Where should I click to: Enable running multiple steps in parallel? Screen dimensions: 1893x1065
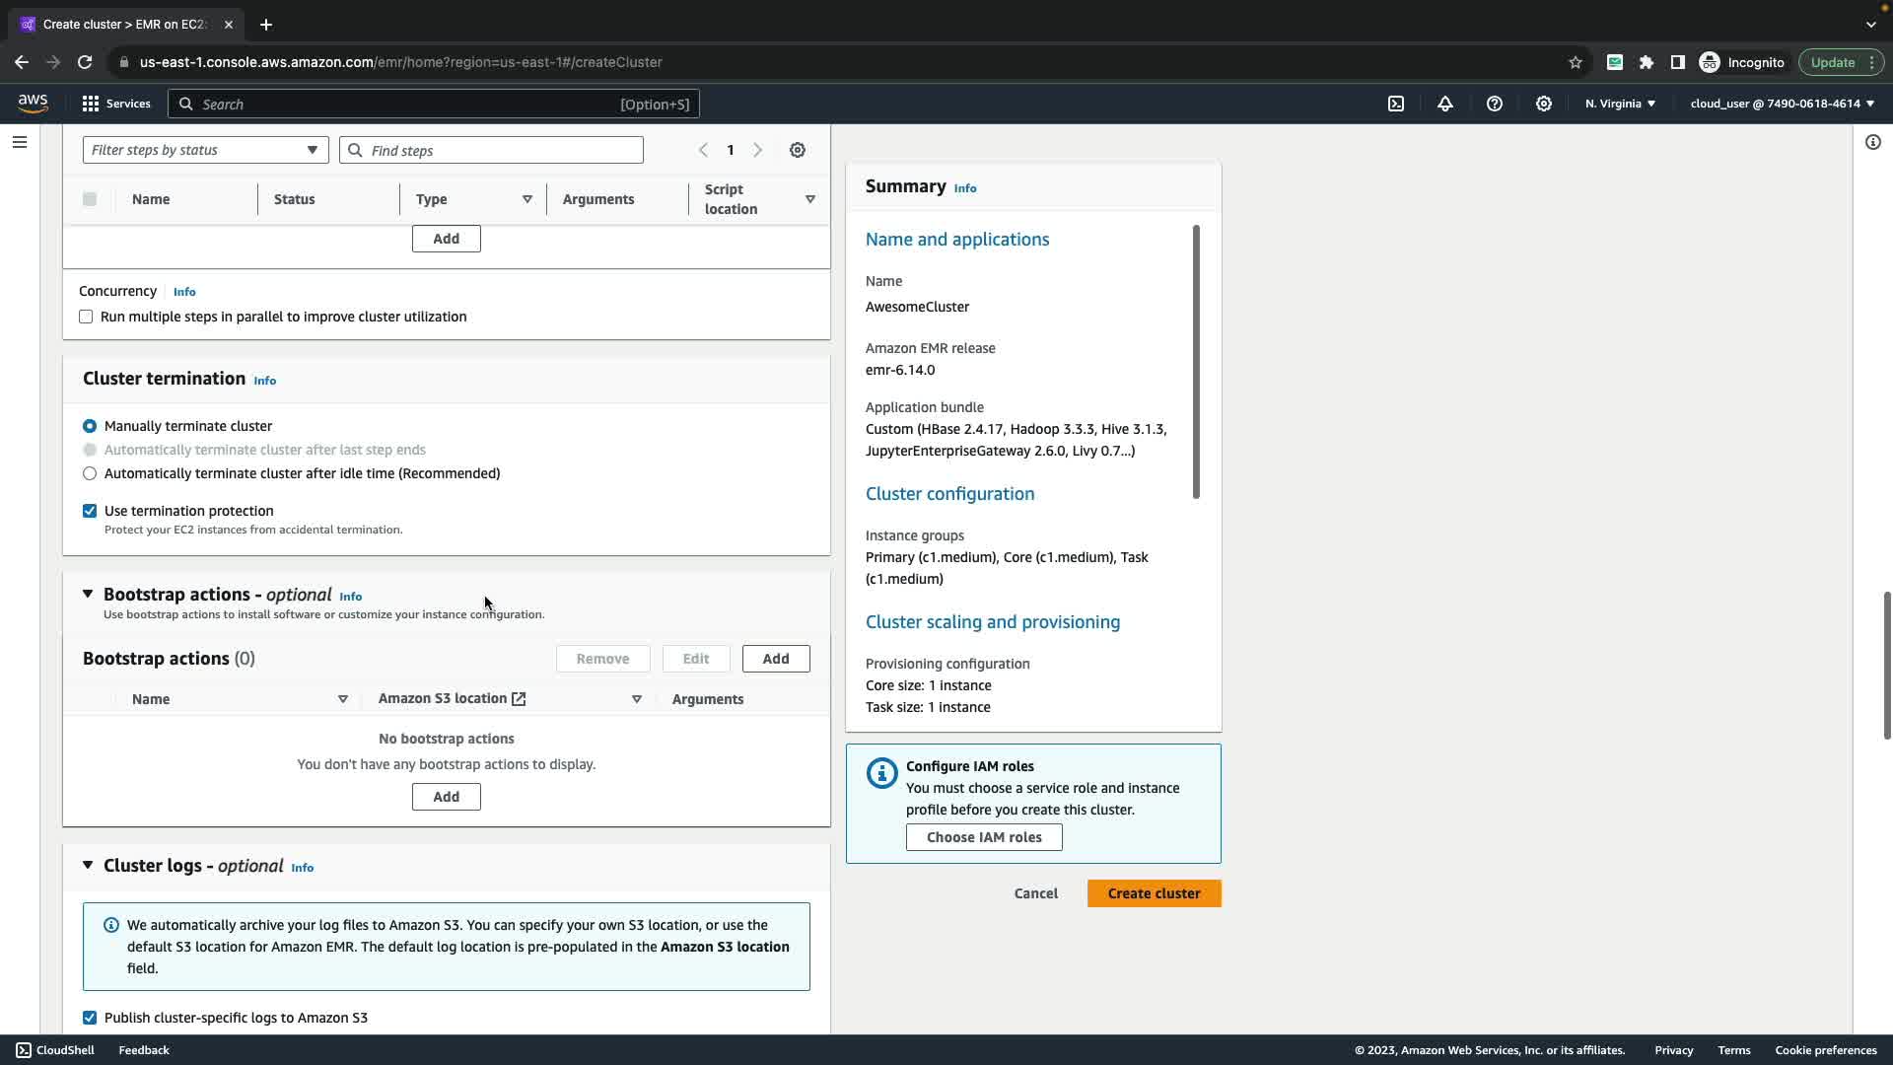(x=87, y=317)
